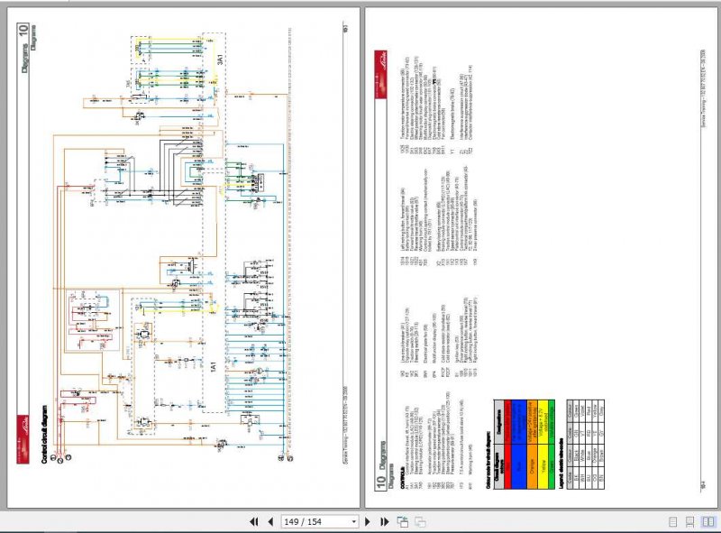Jump to the last page
The width and height of the screenshot is (721, 533).
(x=386, y=521)
